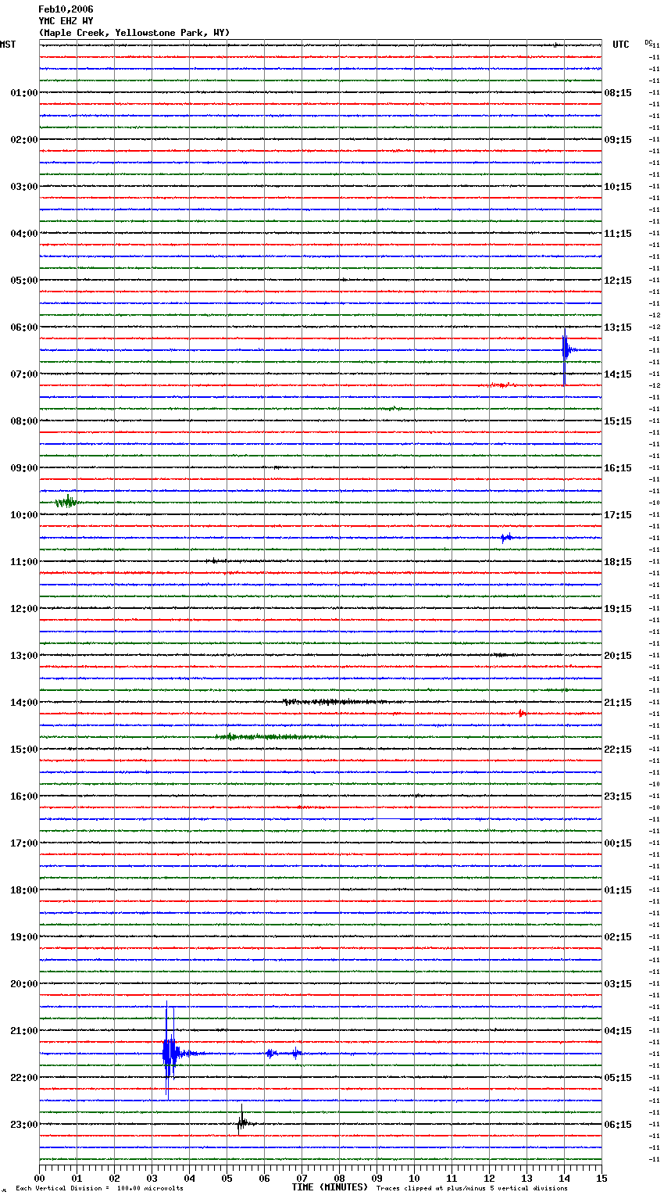
Task: Click the vertical division 100.00 microvolts note
Action: [x=99, y=1188]
